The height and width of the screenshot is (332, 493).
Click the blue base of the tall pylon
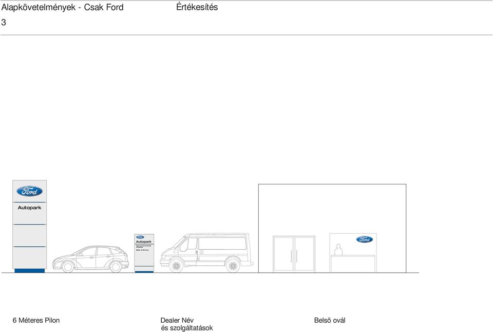coord(30,271)
